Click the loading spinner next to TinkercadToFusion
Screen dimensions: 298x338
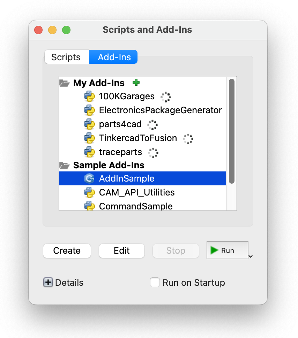[x=188, y=139]
